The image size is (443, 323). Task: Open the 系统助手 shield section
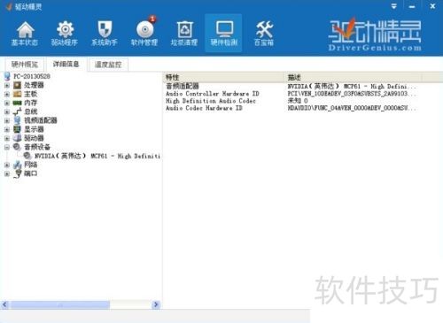point(105,34)
